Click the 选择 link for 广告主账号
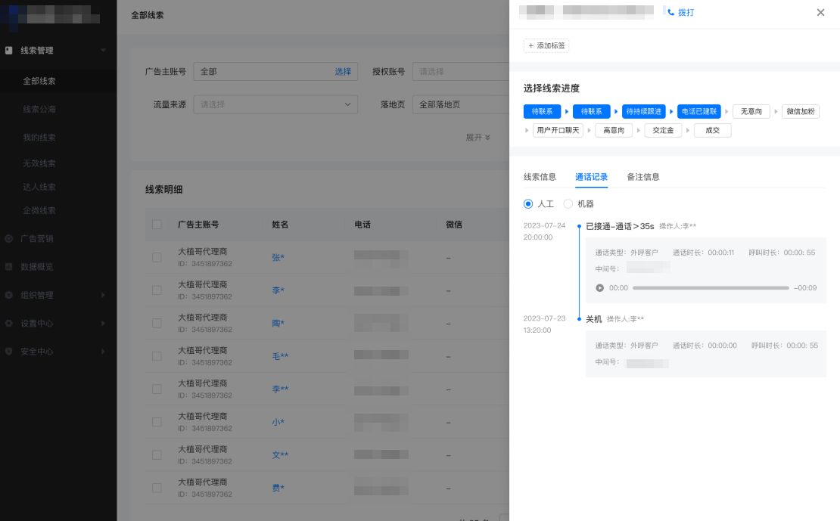 [x=343, y=70]
